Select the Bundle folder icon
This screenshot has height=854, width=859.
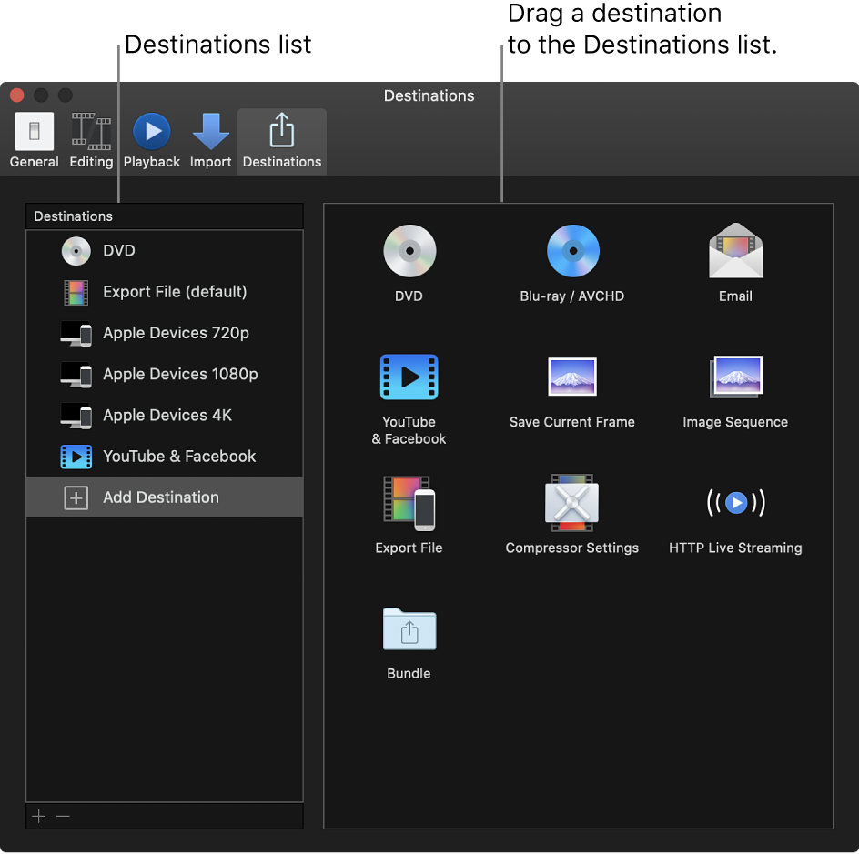click(x=409, y=628)
